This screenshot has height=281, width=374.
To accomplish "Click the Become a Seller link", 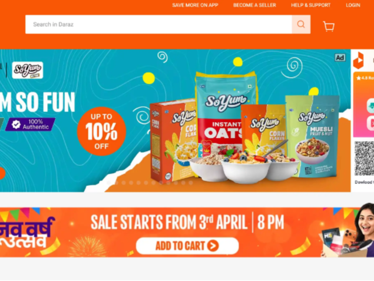I will (254, 5).
